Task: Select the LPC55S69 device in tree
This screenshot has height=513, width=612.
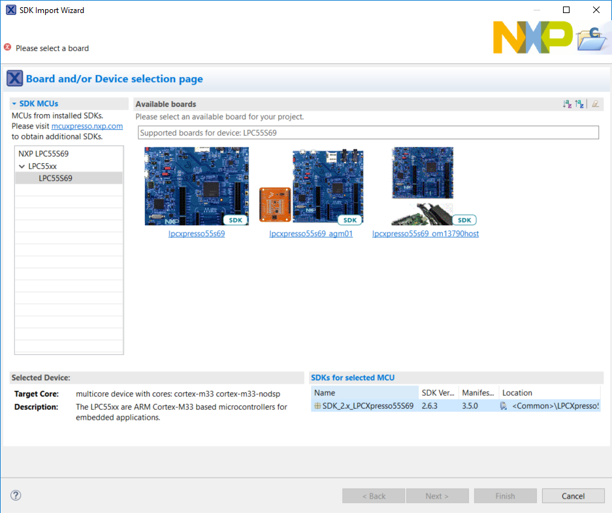Action: point(56,178)
